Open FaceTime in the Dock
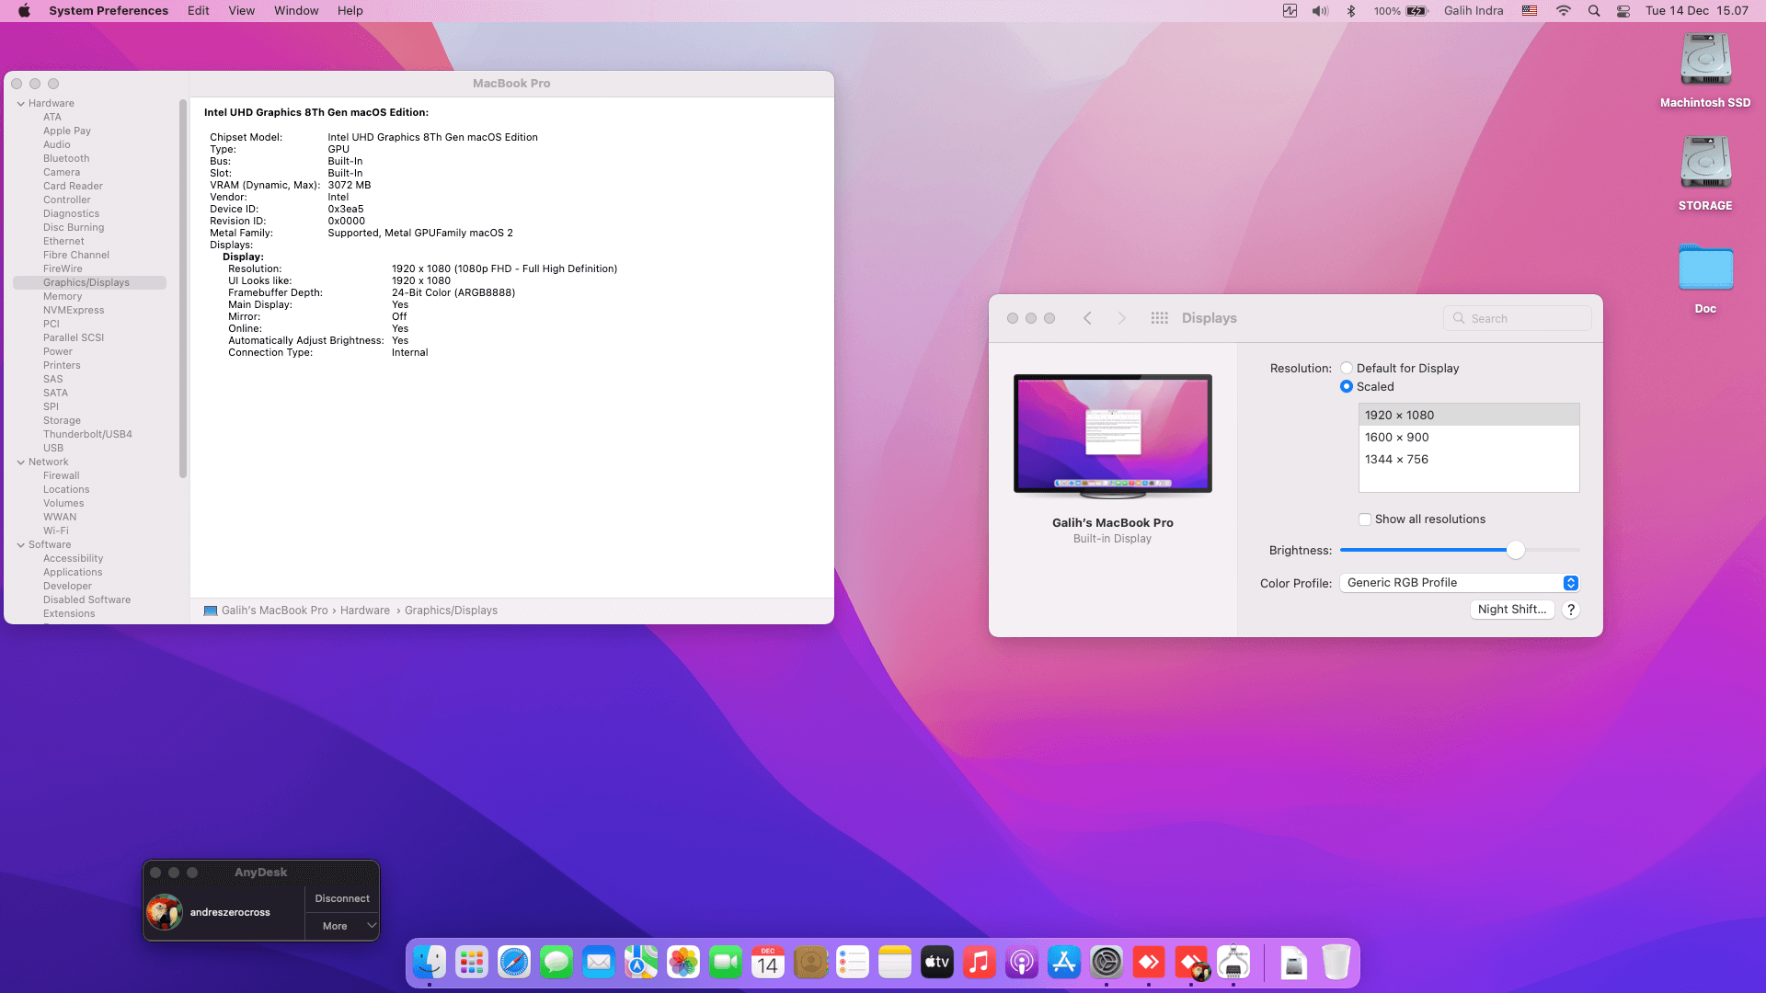This screenshot has width=1766, height=993. (726, 963)
